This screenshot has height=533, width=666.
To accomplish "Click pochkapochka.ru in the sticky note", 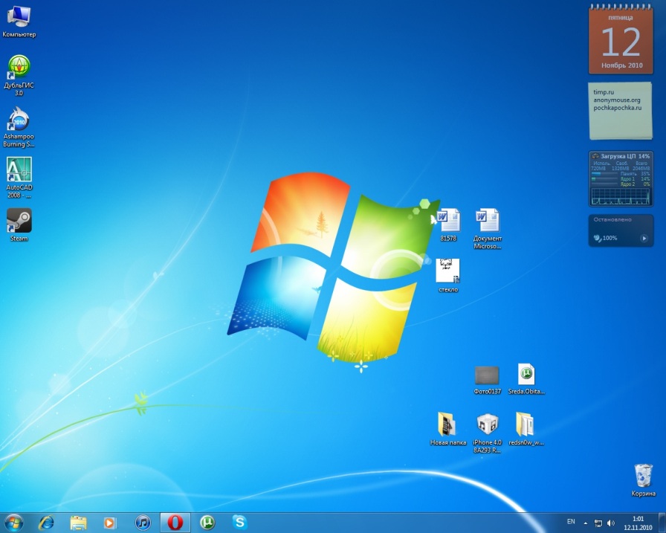I will tap(618, 108).
